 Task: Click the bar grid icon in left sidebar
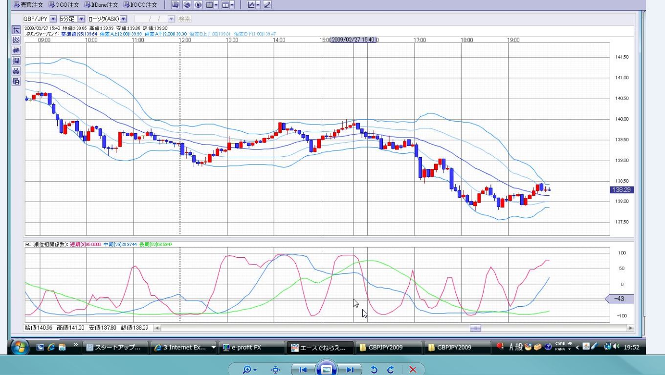pos(16,61)
